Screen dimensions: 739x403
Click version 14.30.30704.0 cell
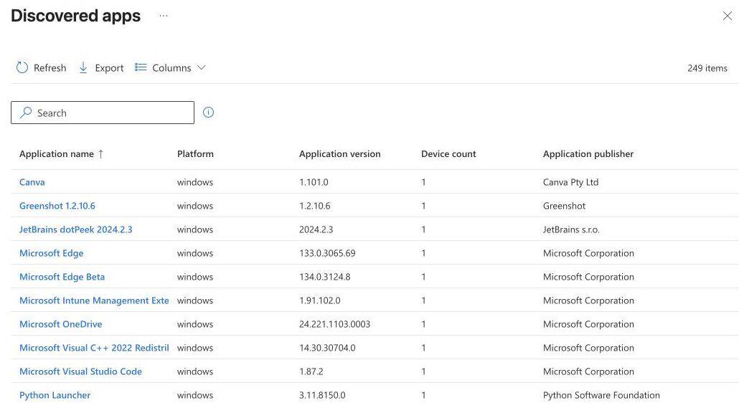pos(328,348)
